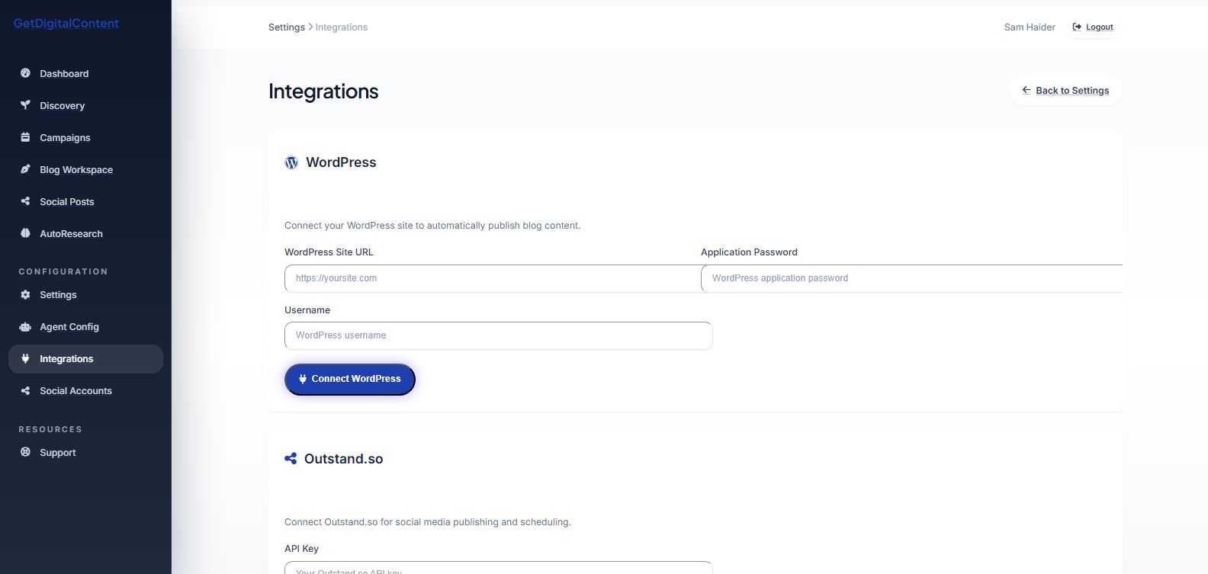
Task: Click the Settings gear icon in sidebar
Action: pyautogui.click(x=25, y=294)
